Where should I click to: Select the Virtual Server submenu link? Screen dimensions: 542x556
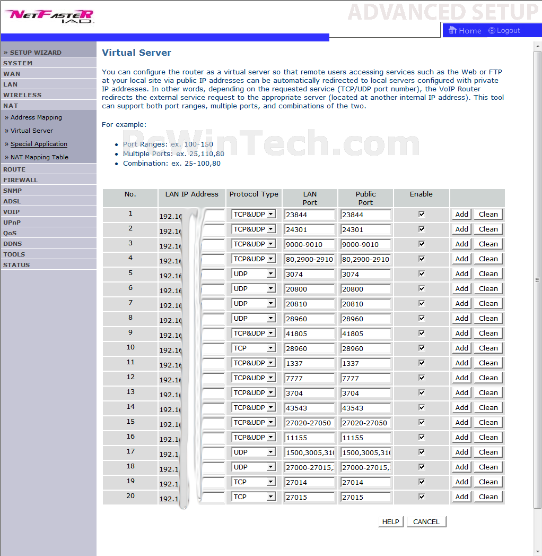pyautogui.click(x=31, y=131)
